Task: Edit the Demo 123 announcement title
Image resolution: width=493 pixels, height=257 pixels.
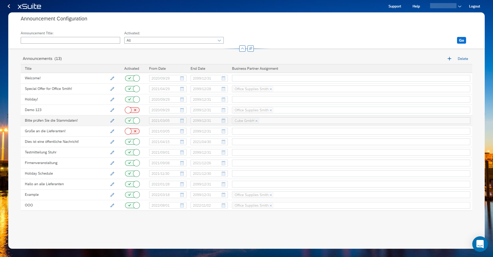Action: (112, 110)
